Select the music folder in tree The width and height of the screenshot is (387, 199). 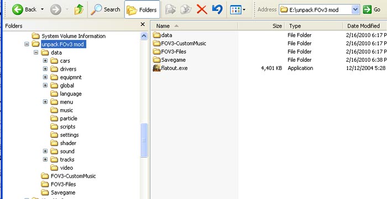click(66, 110)
